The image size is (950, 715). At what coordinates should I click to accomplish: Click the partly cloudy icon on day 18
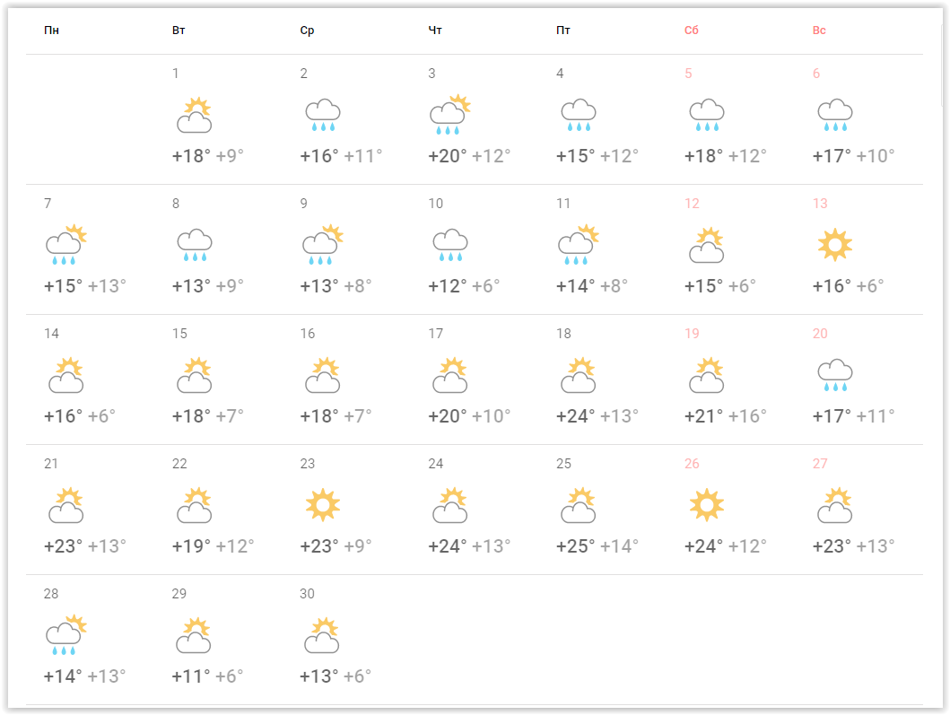(x=579, y=375)
